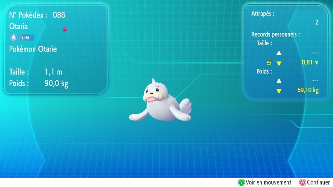Click the pink A button icon

[x=302, y=182]
